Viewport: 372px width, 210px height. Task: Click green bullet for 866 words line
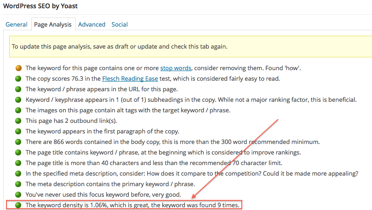click(x=18, y=142)
